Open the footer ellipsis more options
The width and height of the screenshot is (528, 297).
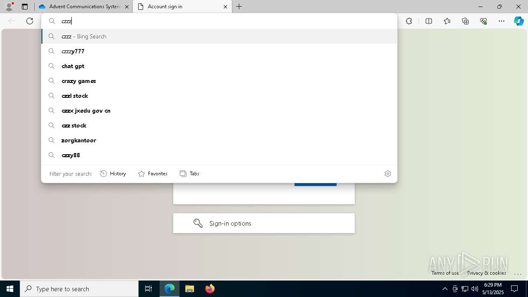pyautogui.click(x=518, y=273)
